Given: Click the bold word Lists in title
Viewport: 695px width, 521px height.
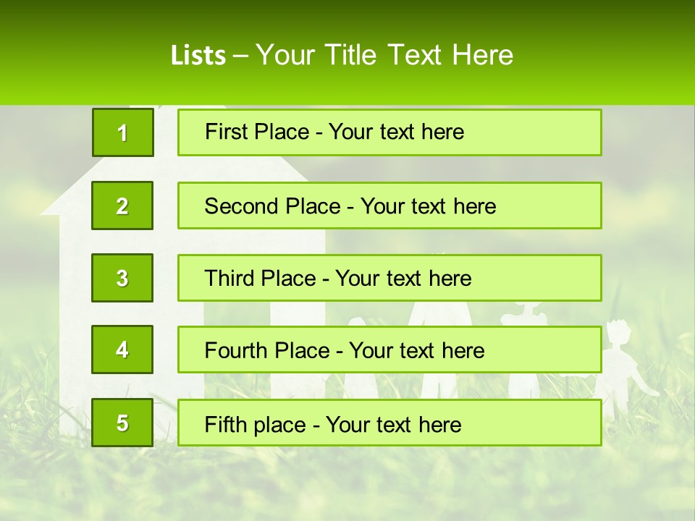Looking at the screenshot, I should 198,55.
